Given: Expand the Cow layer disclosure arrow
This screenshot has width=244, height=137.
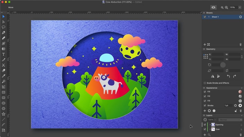Looking at the screenshot, I should pos(210,129).
